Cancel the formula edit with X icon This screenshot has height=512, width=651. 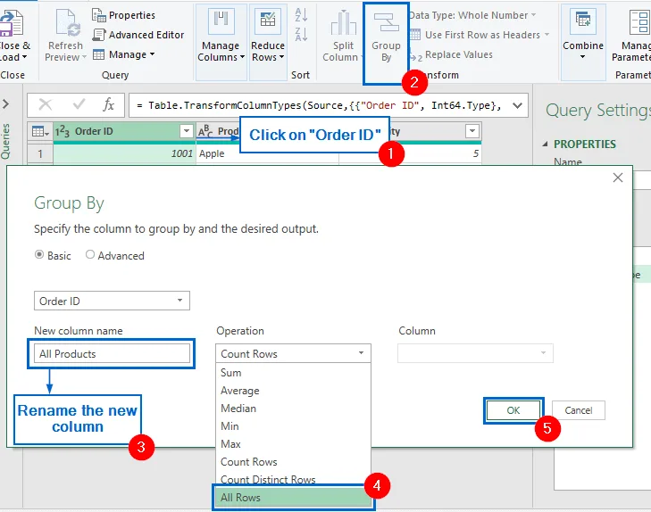tap(46, 105)
